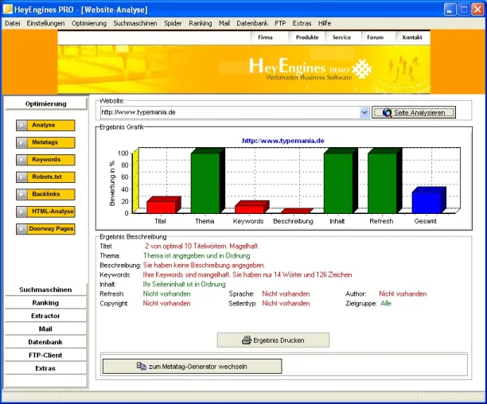
Task: Select the Forum banner tab
Action: [x=375, y=37]
